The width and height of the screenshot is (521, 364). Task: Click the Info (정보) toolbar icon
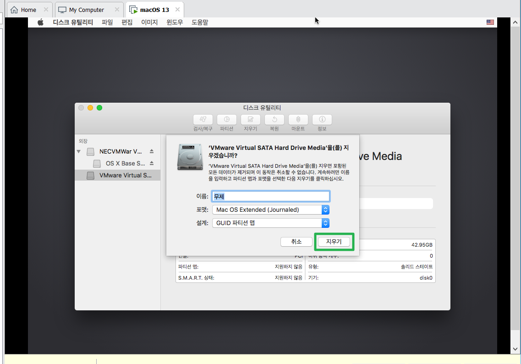pos(322,119)
